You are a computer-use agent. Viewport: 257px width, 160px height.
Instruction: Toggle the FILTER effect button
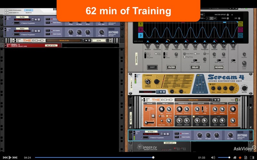coord(172,67)
